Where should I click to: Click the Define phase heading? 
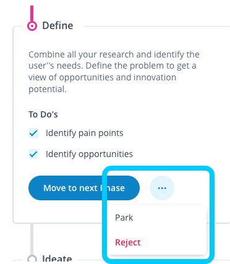(57, 25)
